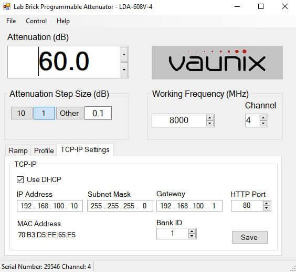
Task: Increase attenuation with the up arrow
Action: (124, 55)
